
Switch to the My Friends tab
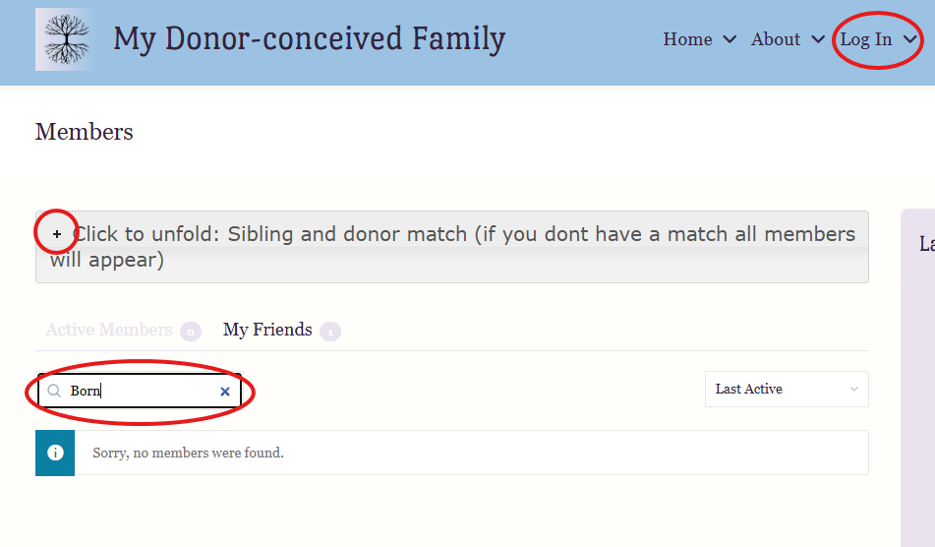click(267, 330)
